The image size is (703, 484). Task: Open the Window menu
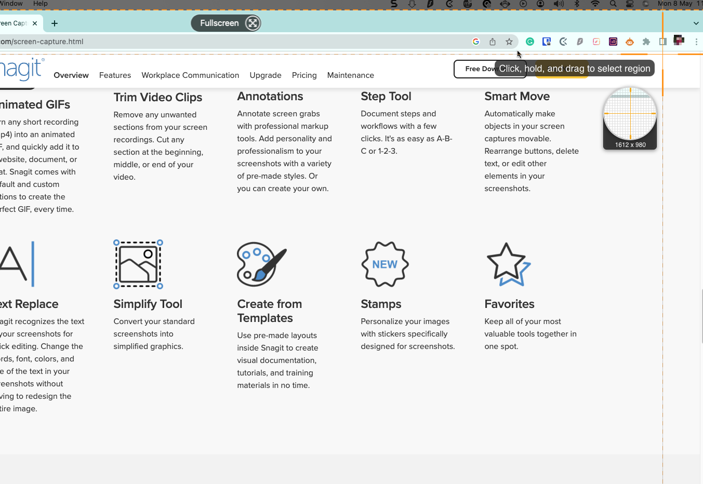click(x=11, y=4)
